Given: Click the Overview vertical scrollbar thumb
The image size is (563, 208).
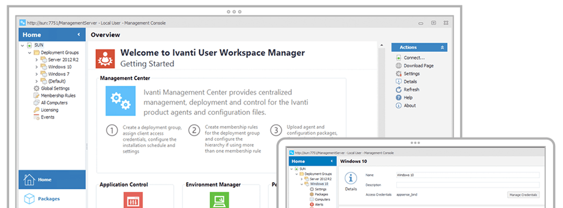Looking at the screenshot, I should click(x=382, y=93).
